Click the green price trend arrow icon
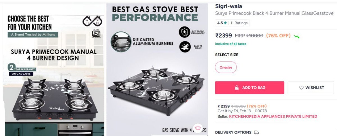Screen dimensions: 337x136 (x=297, y=36)
